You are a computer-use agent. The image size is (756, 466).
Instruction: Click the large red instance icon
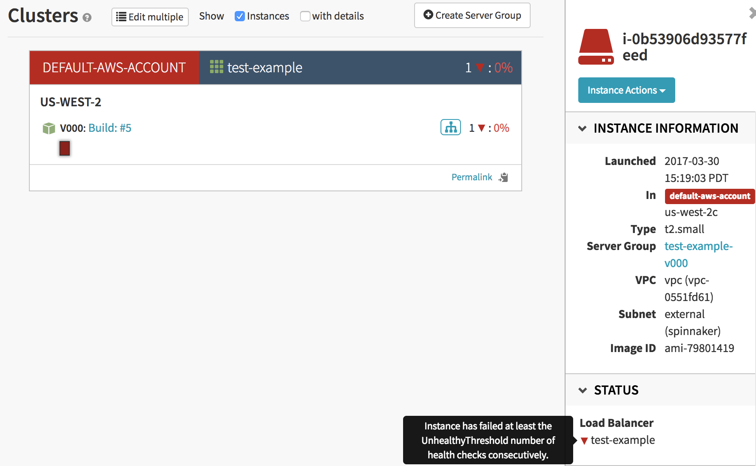pos(596,47)
